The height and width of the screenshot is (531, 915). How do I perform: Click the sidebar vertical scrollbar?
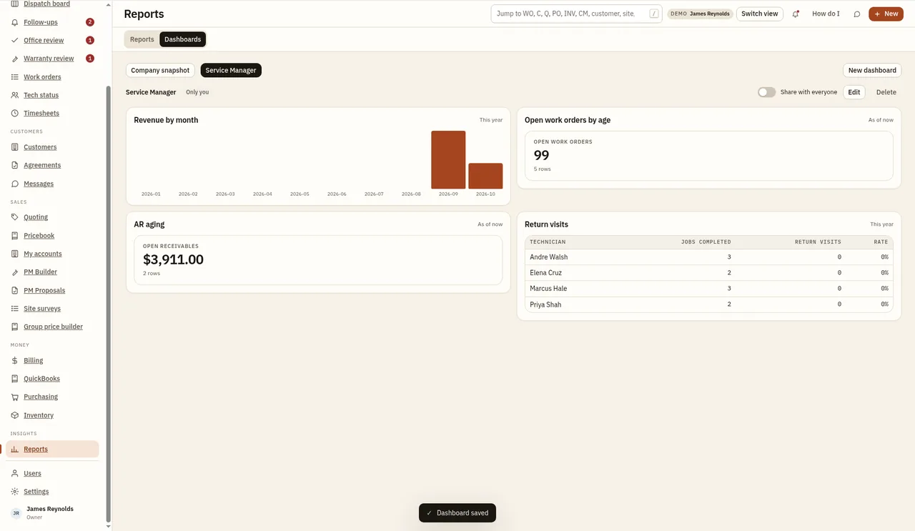point(109,304)
